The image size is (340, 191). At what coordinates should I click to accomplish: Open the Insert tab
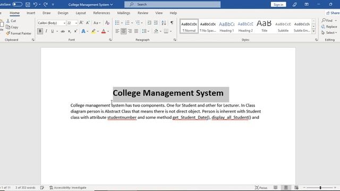(x=31, y=13)
